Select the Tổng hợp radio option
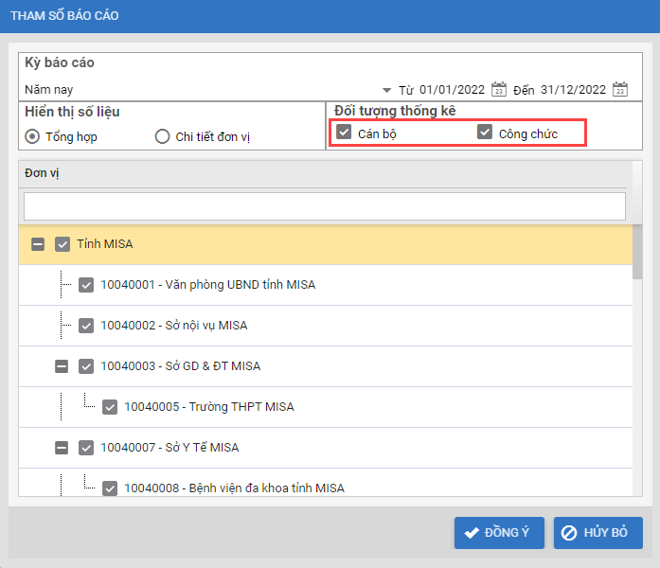Screen dimensions: 660x568 [x=33, y=136]
